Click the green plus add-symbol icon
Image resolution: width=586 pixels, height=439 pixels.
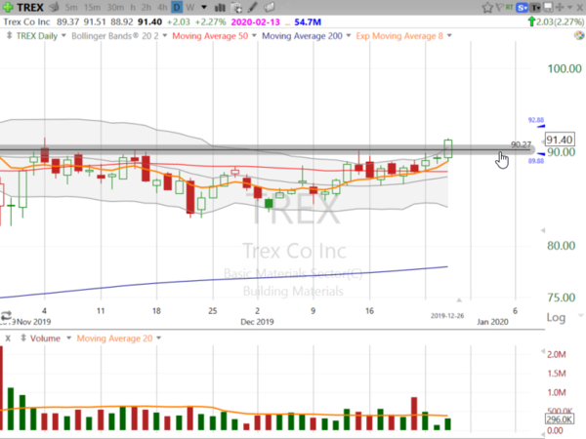point(8,7)
